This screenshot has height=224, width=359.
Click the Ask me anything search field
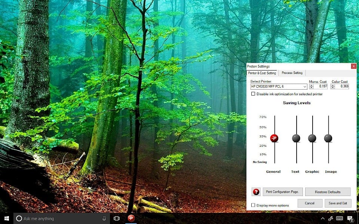[x=56, y=218]
